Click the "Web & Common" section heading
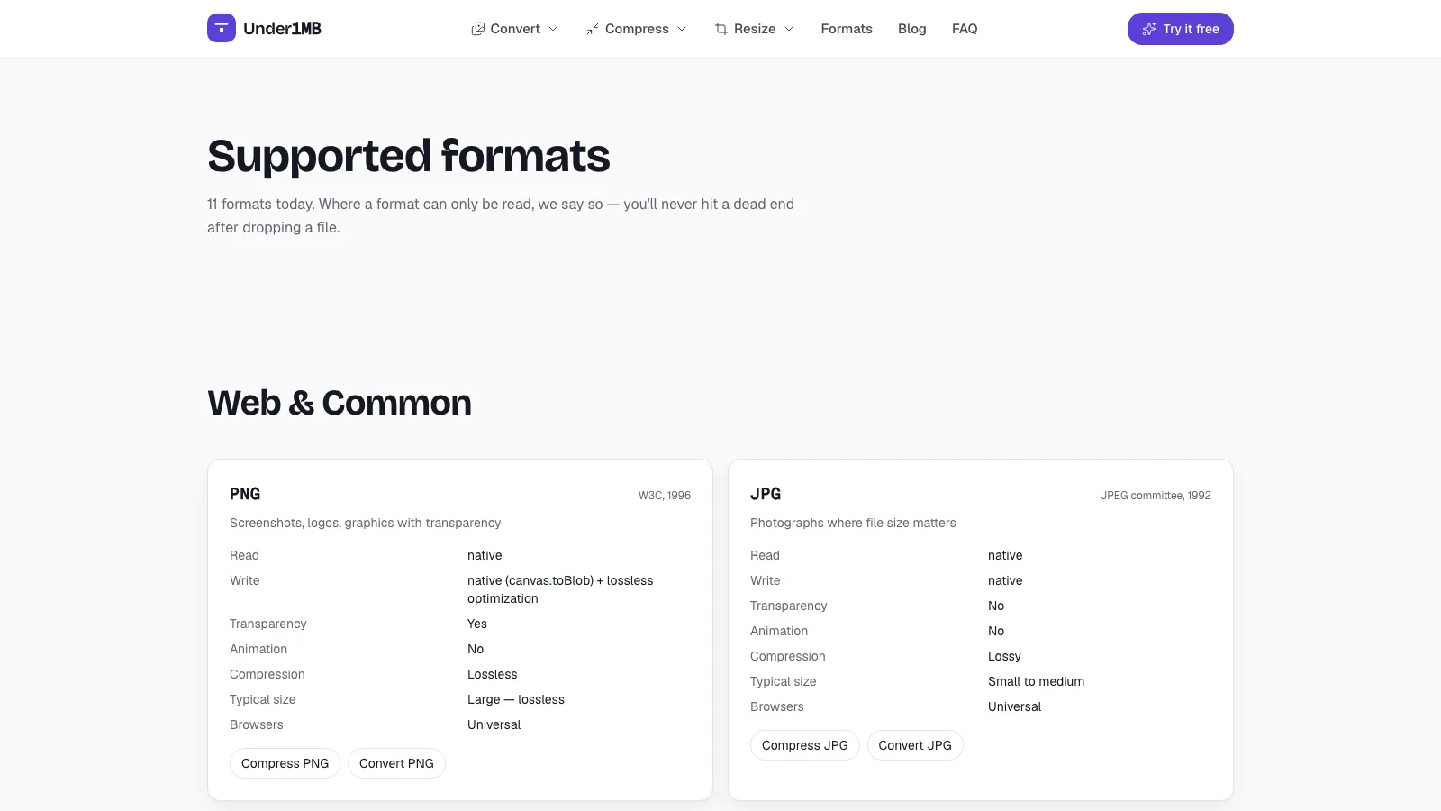Image resolution: width=1441 pixels, height=811 pixels. point(340,403)
